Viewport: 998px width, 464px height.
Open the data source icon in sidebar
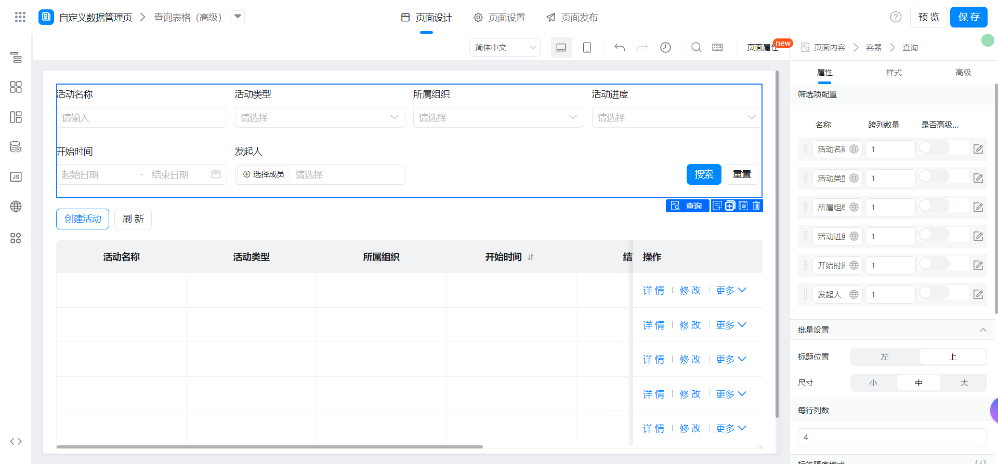click(16, 147)
